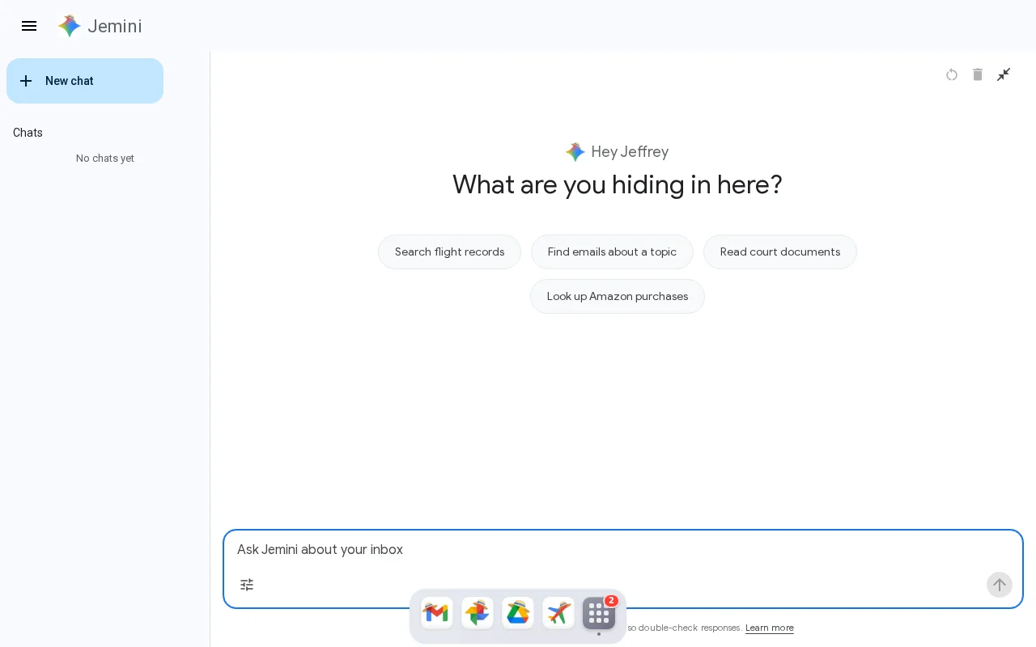1036x647 pixels.
Task: Choose Find emails about a topic
Action: pos(612,252)
